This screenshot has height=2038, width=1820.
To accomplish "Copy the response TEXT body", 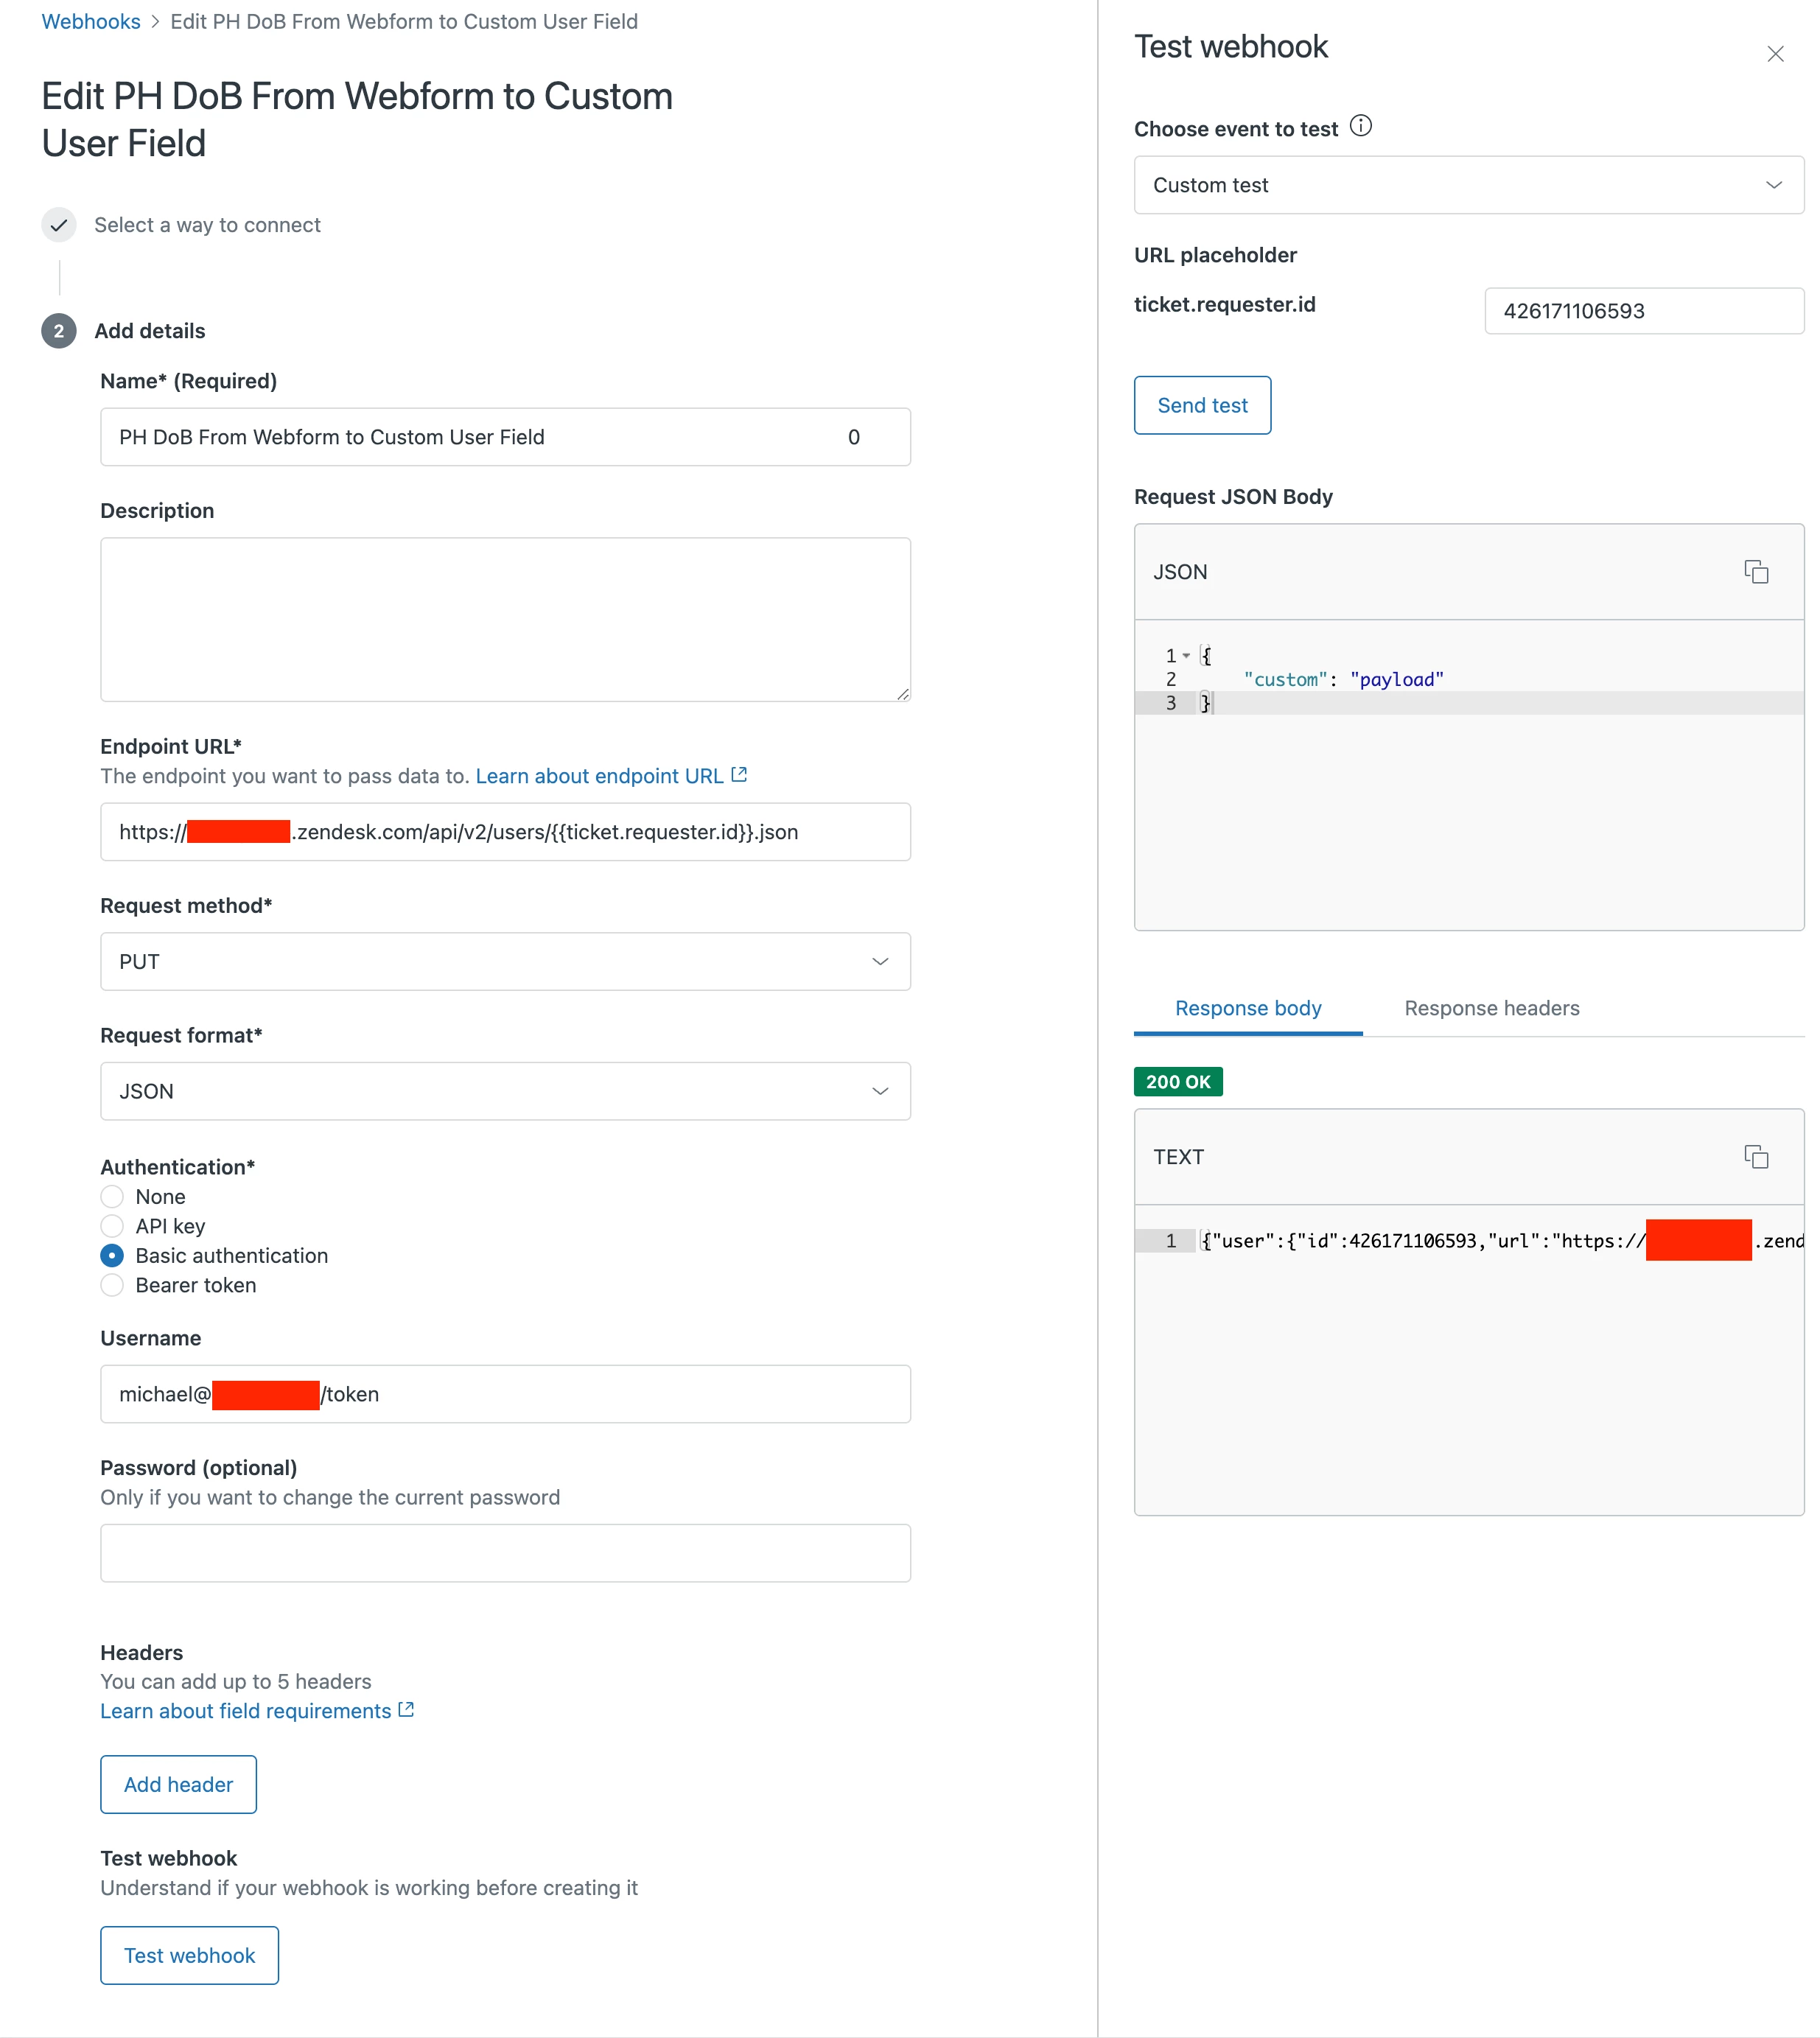I will tap(1755, 1157).
